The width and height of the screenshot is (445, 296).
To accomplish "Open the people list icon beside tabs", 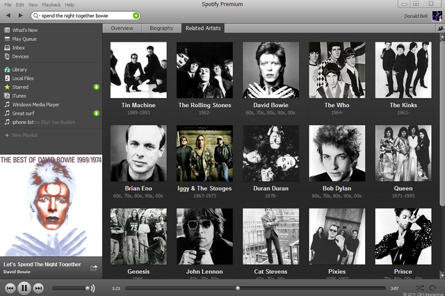I will click(440, 28).
